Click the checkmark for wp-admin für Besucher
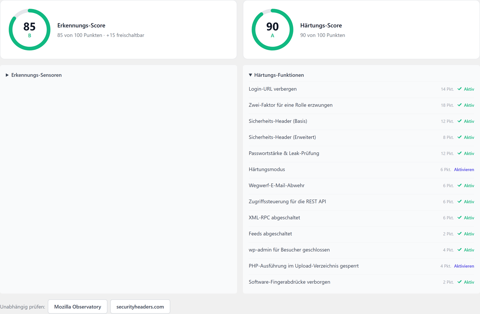 pos(460,250)
